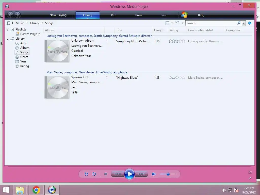260x195 pixels.
Task: Expand the Music breadcrumb arrow
Action: [x=13, y=23]
